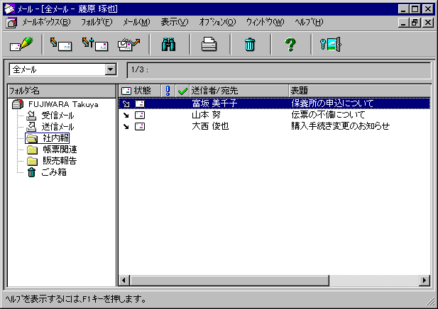Select the FUJIWARA Takuya tree root
438x309 pixels.
pos(63,104)
